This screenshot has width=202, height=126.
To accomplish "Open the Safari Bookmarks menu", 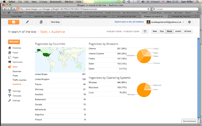I will (56, 2).
